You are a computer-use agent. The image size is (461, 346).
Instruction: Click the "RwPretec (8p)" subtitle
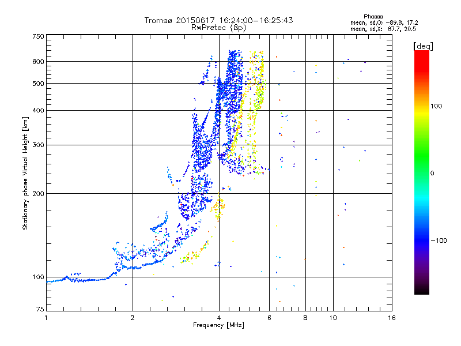tap(218, 28)
